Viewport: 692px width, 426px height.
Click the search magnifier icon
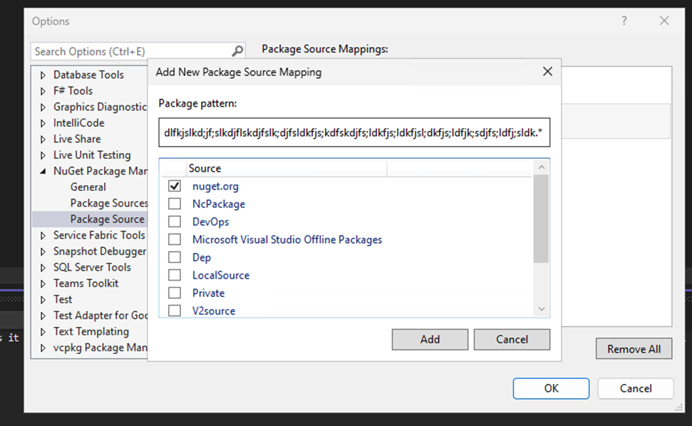point(237,51)
